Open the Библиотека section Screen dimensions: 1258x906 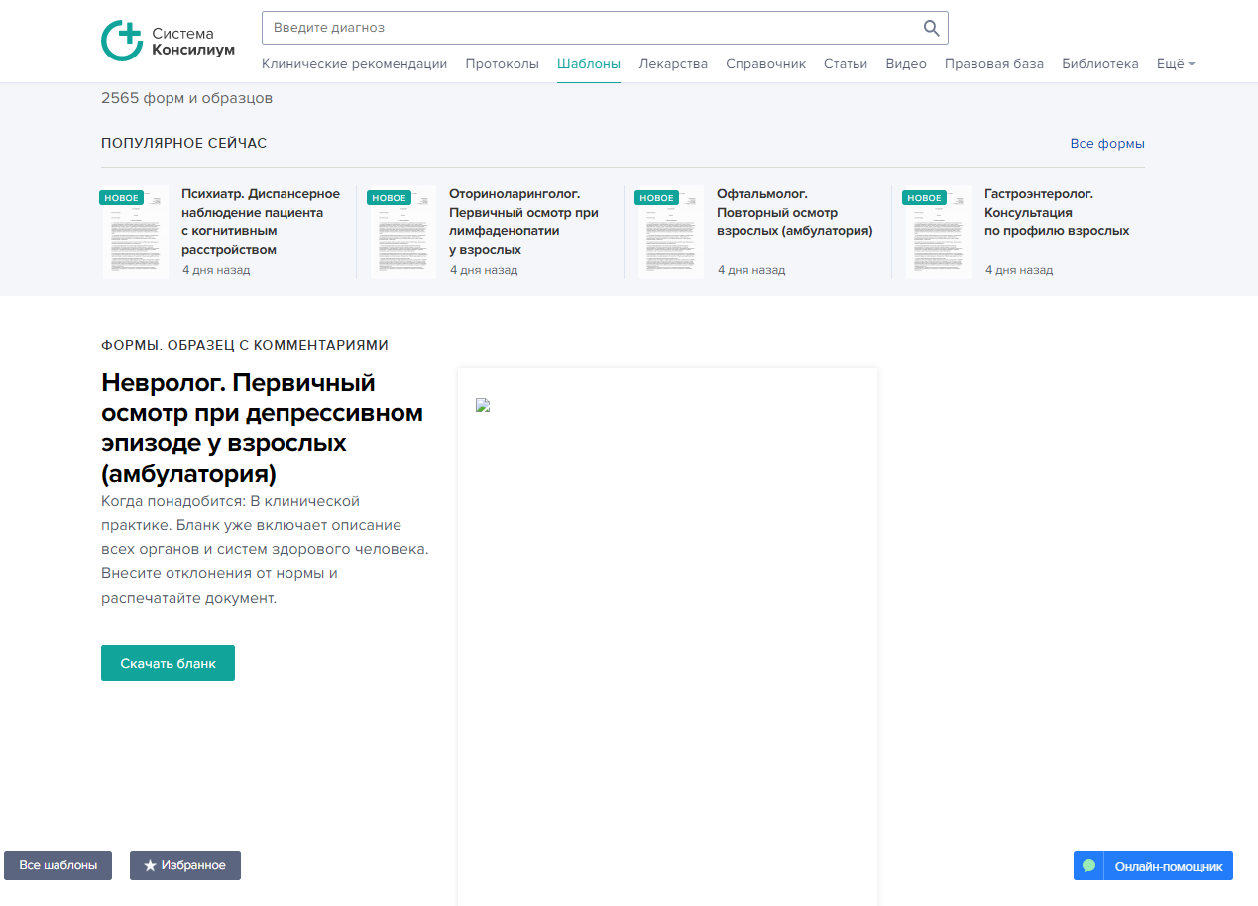(x=1100, y=63)
